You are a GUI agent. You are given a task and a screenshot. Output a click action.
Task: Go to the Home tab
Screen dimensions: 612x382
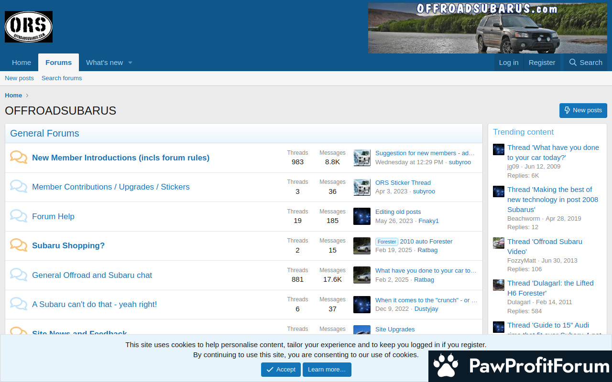[22, 63]
